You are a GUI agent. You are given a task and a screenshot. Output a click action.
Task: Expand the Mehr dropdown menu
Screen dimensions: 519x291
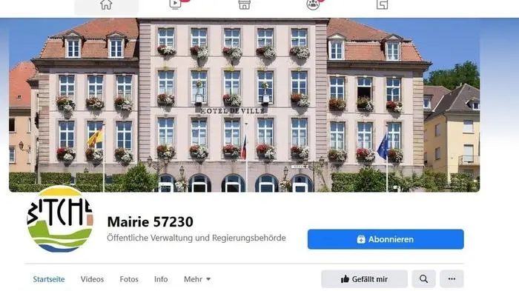coord(197,279)
